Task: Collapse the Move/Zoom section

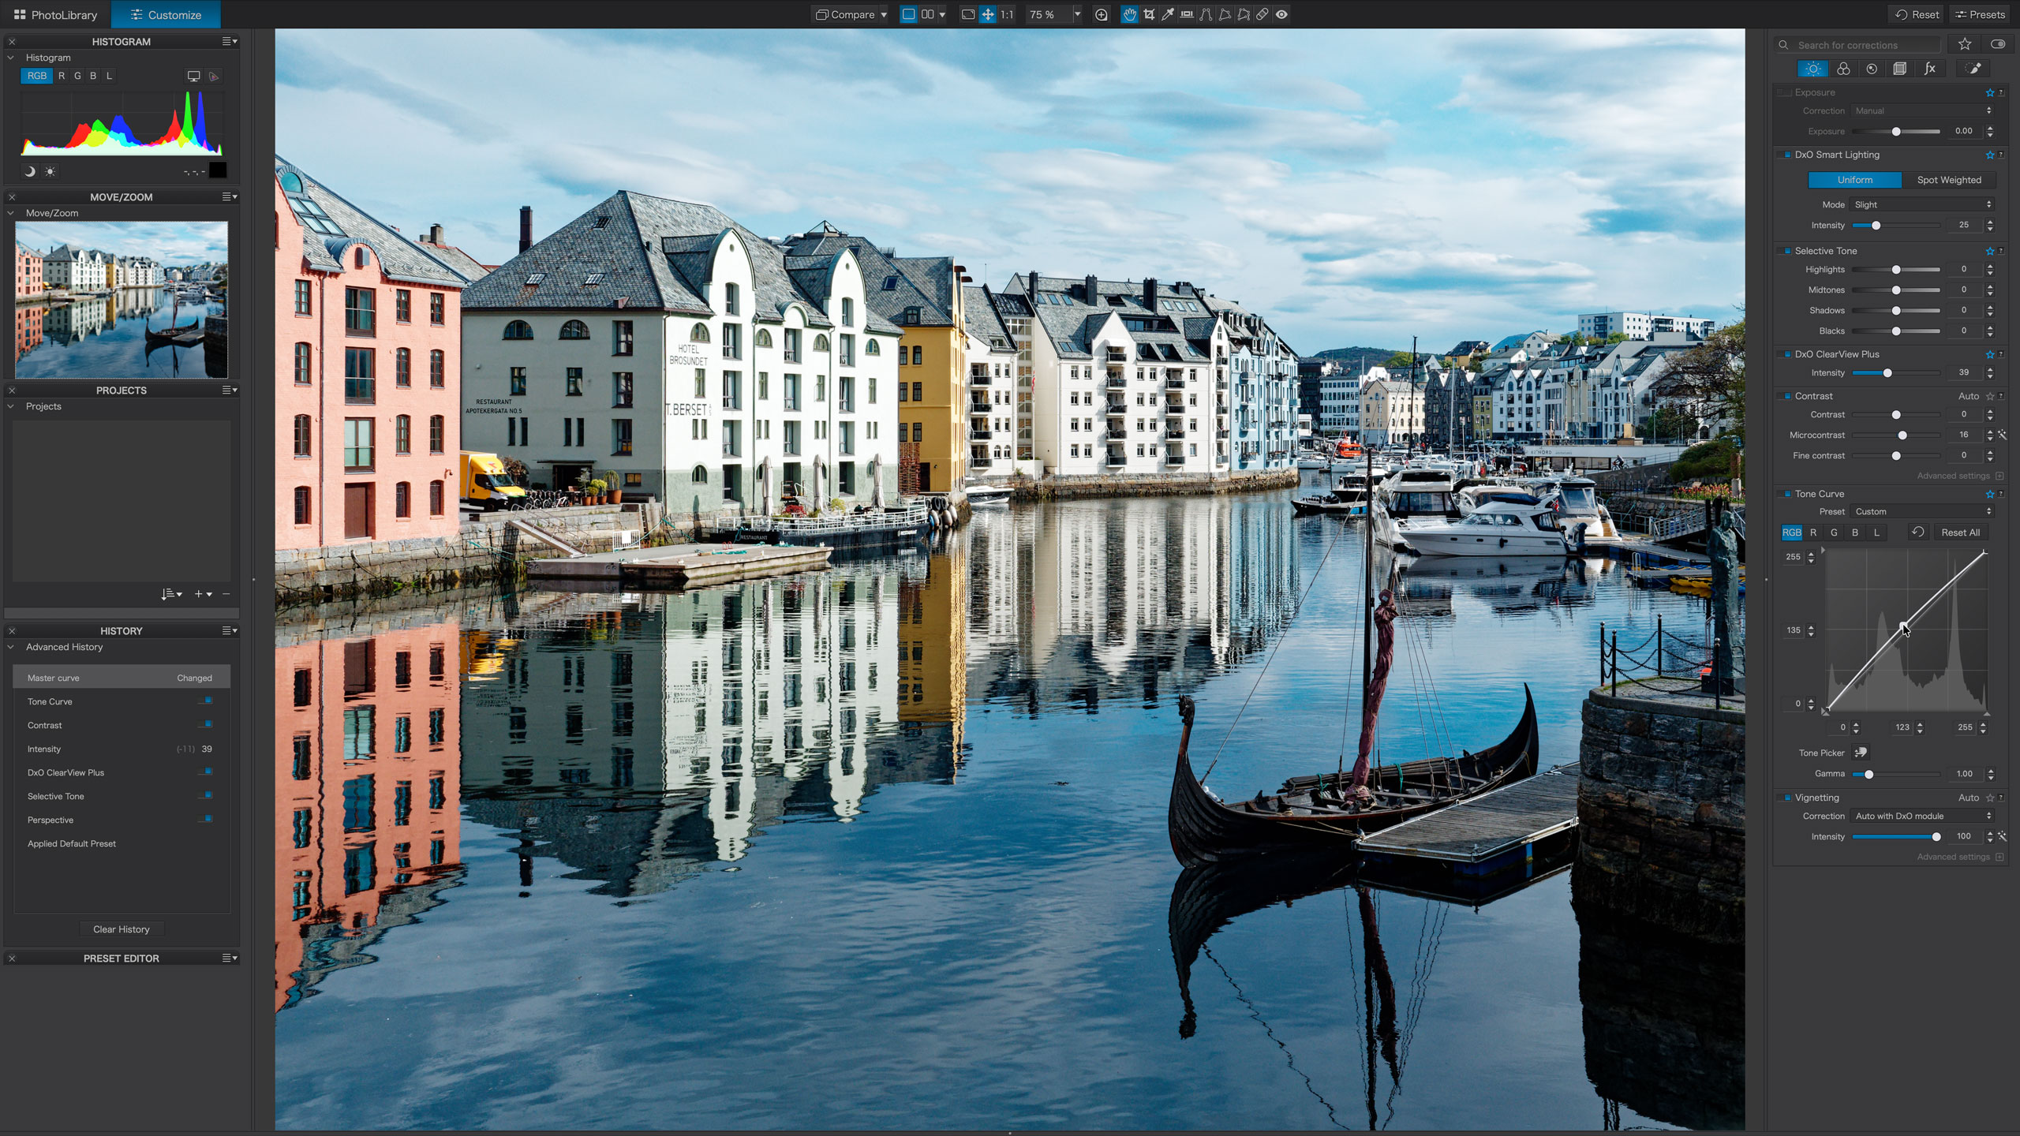Action: [11, 213]
